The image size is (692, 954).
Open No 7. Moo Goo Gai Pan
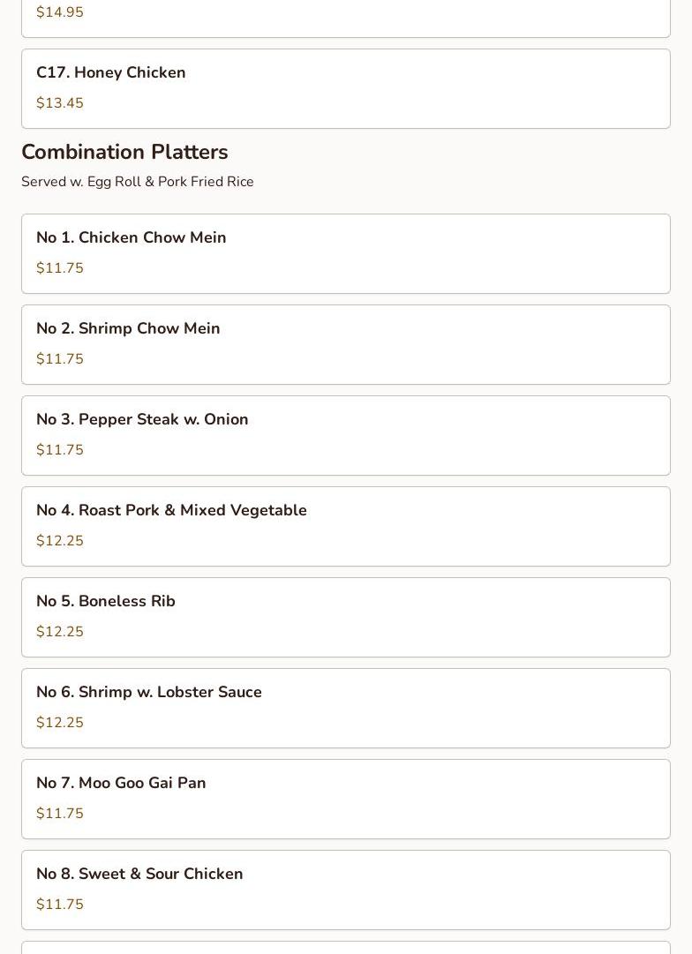346,799
